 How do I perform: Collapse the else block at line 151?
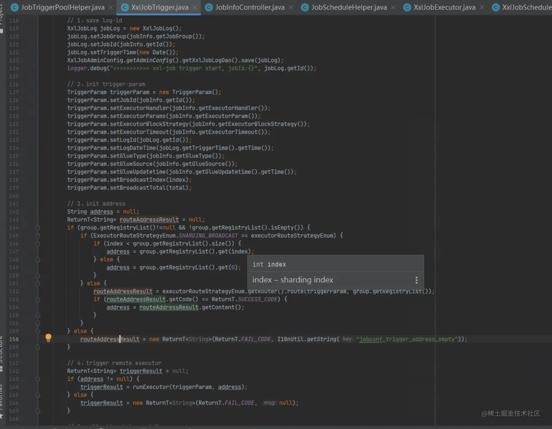pos(38,283)
